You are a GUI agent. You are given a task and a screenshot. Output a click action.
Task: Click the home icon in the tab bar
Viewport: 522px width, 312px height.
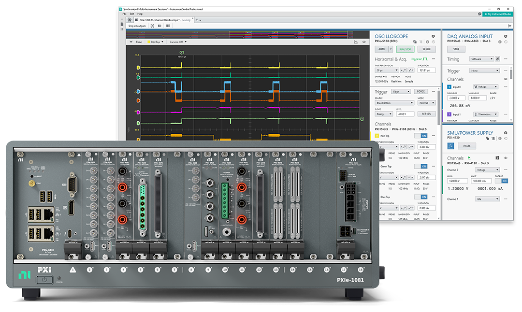click(x=130, y=20)
